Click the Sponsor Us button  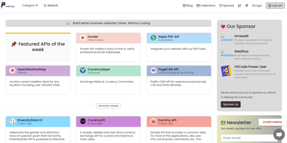(231, 105)
